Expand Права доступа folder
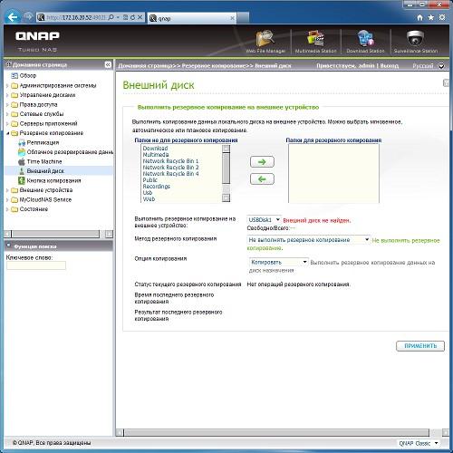The height and width of the screenshot is (453, 453). tap(7, 104)
